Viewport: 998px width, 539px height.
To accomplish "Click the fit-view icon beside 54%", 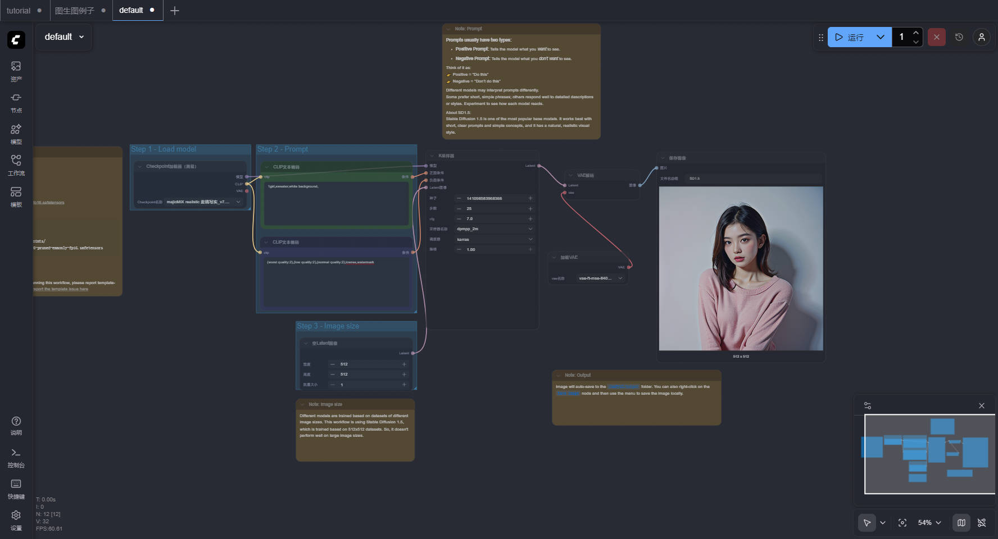I will 902,523.
